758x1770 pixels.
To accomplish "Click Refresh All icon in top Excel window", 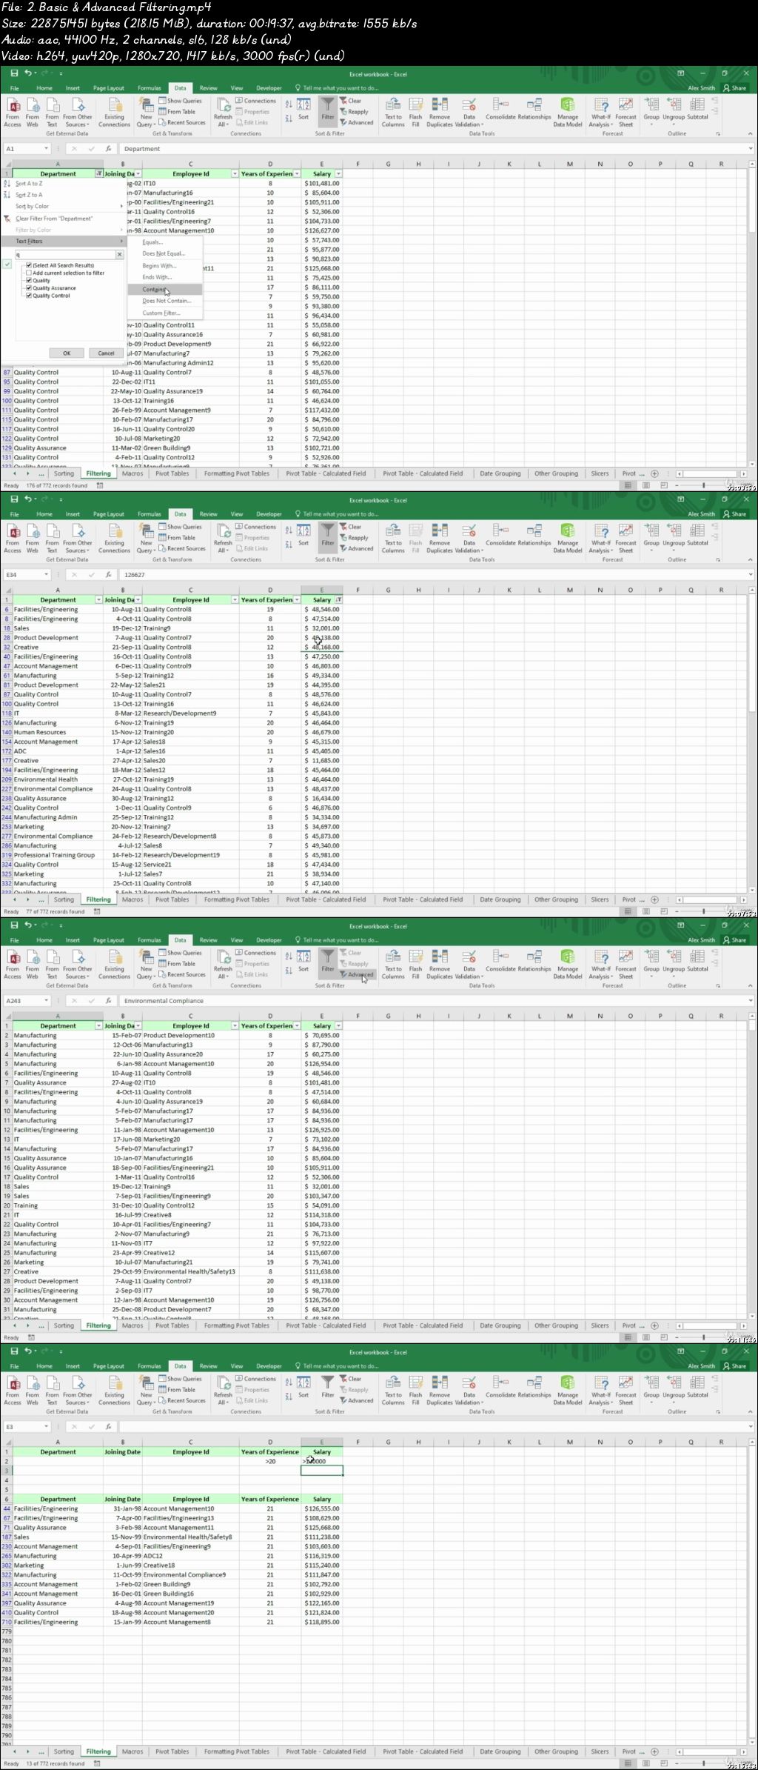I will (x=223, y=112).
